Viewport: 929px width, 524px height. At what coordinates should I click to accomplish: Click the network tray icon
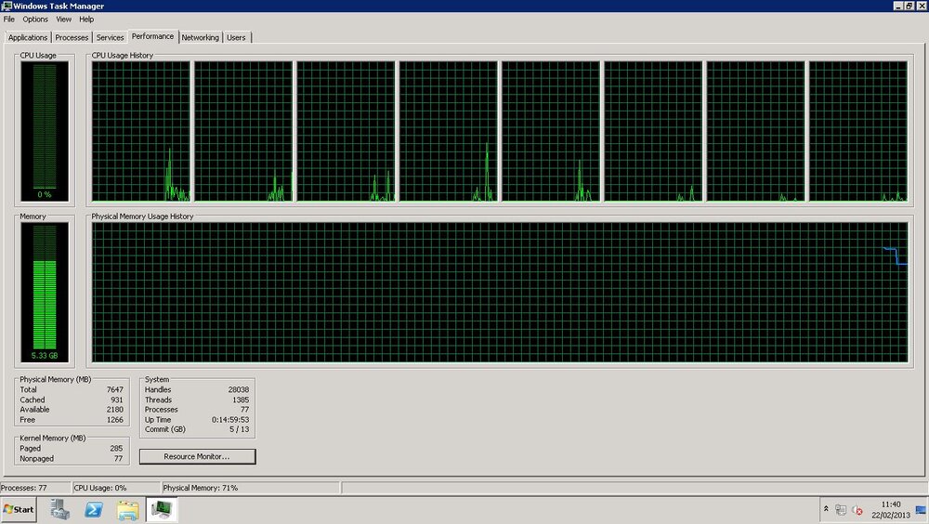click(841, 510)
